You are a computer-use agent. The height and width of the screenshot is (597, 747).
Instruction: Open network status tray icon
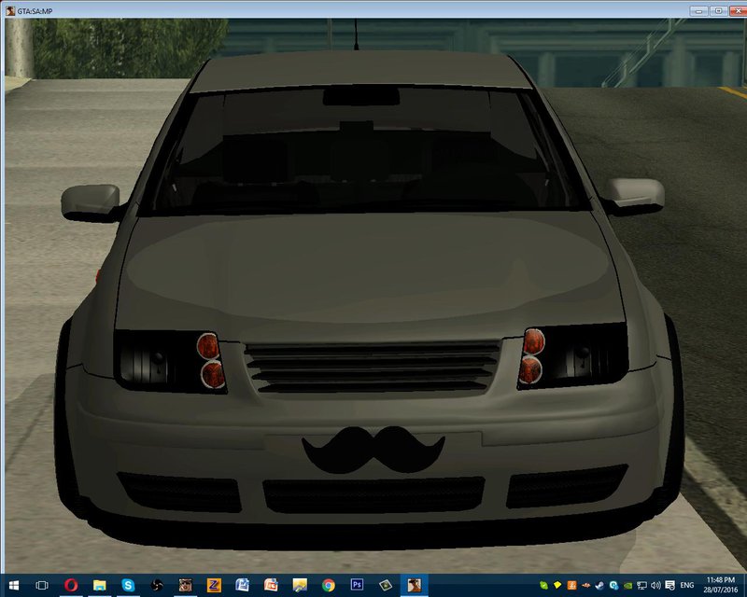[x=641, y=585]
